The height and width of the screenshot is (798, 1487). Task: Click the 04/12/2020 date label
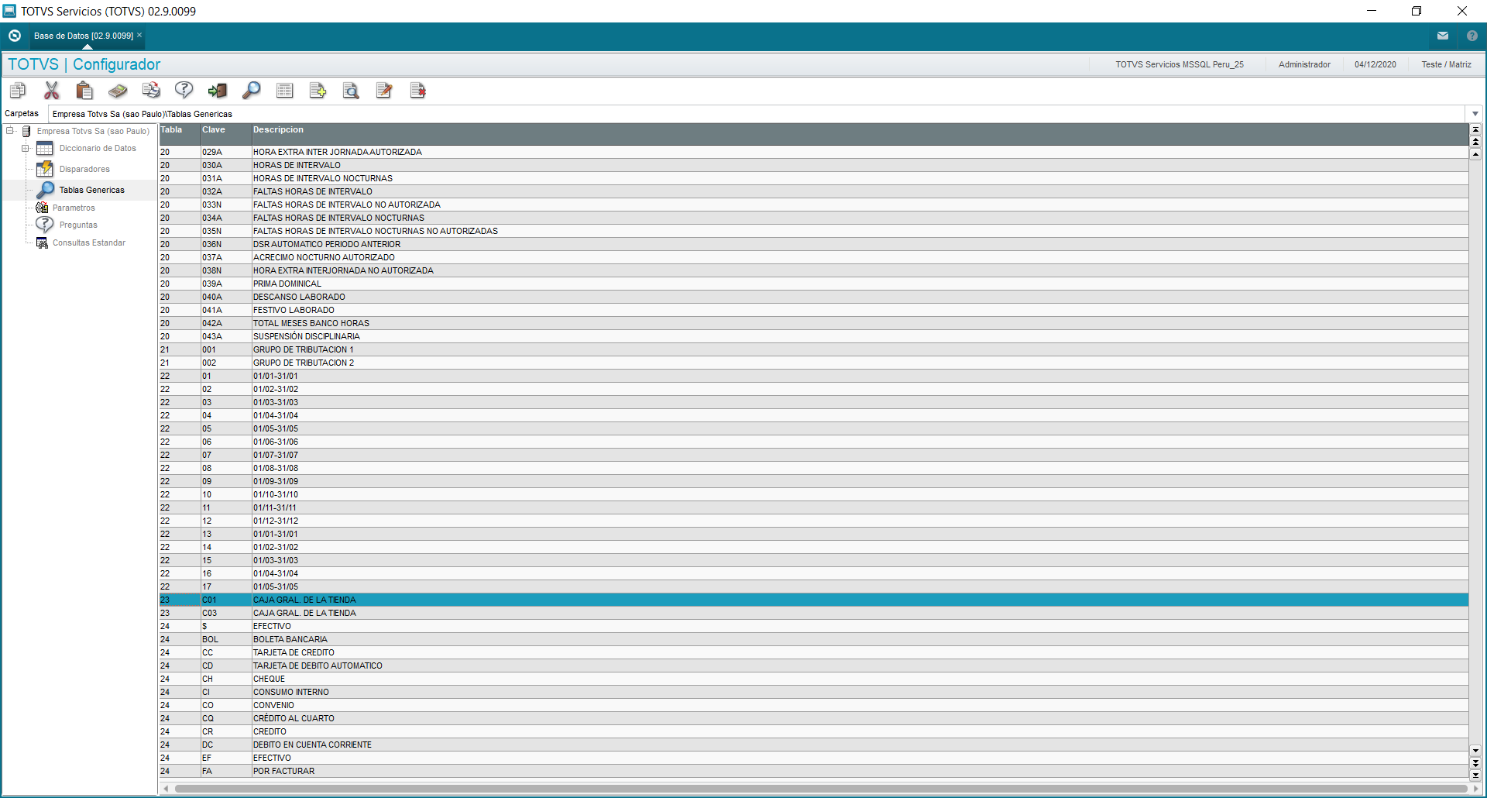(1375, 64)
